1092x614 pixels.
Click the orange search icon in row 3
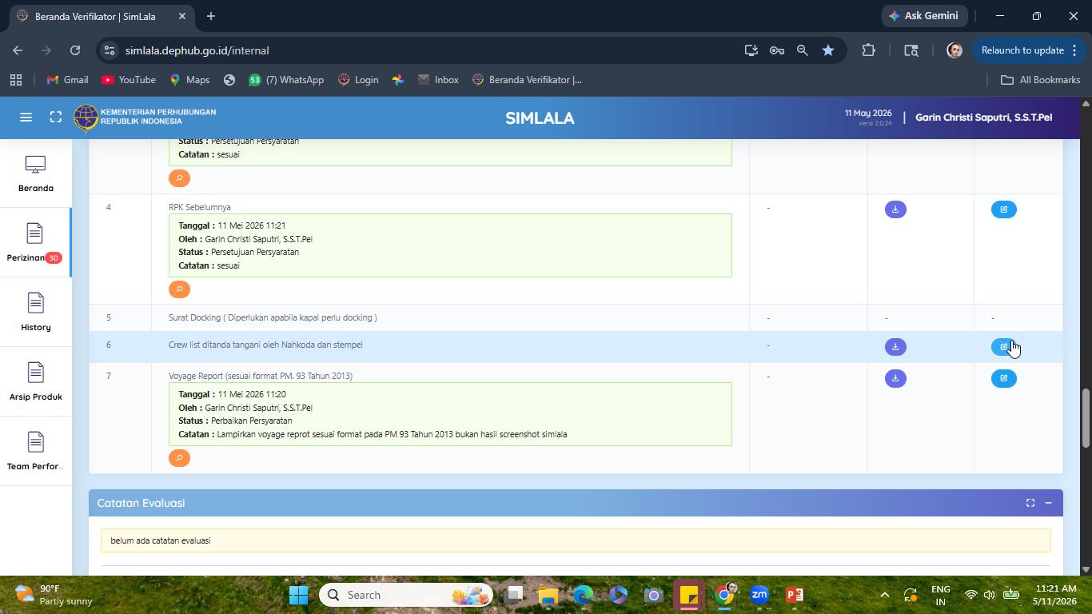(x=179, y=177)
